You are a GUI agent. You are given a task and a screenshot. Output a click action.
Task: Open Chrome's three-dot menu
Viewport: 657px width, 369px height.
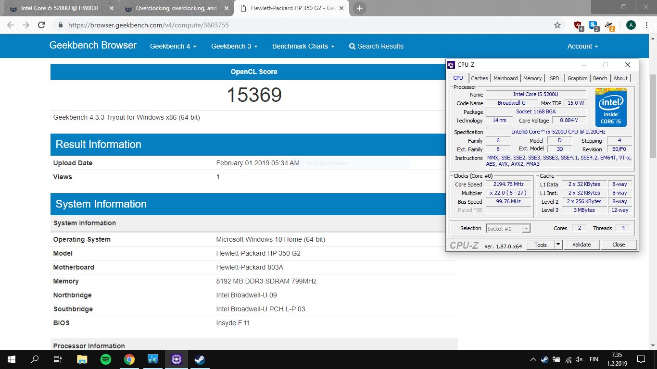point(646,25)
